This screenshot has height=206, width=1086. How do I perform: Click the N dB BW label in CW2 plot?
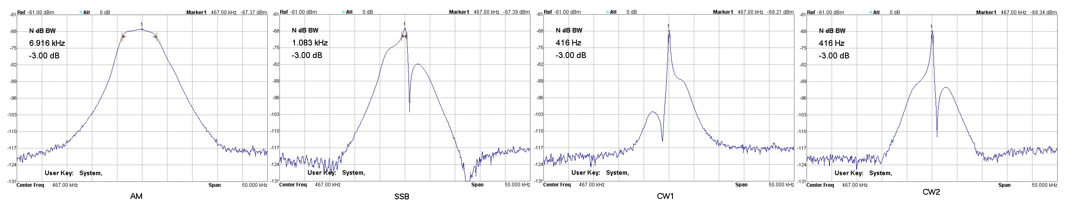(x=832, y=31)
